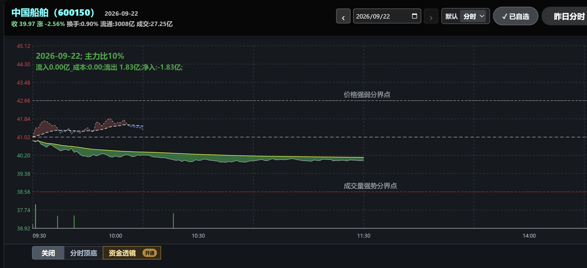Screen dimensions: 587x268
Task: Click the 42.66 price axis label
Action: point(23,100)
